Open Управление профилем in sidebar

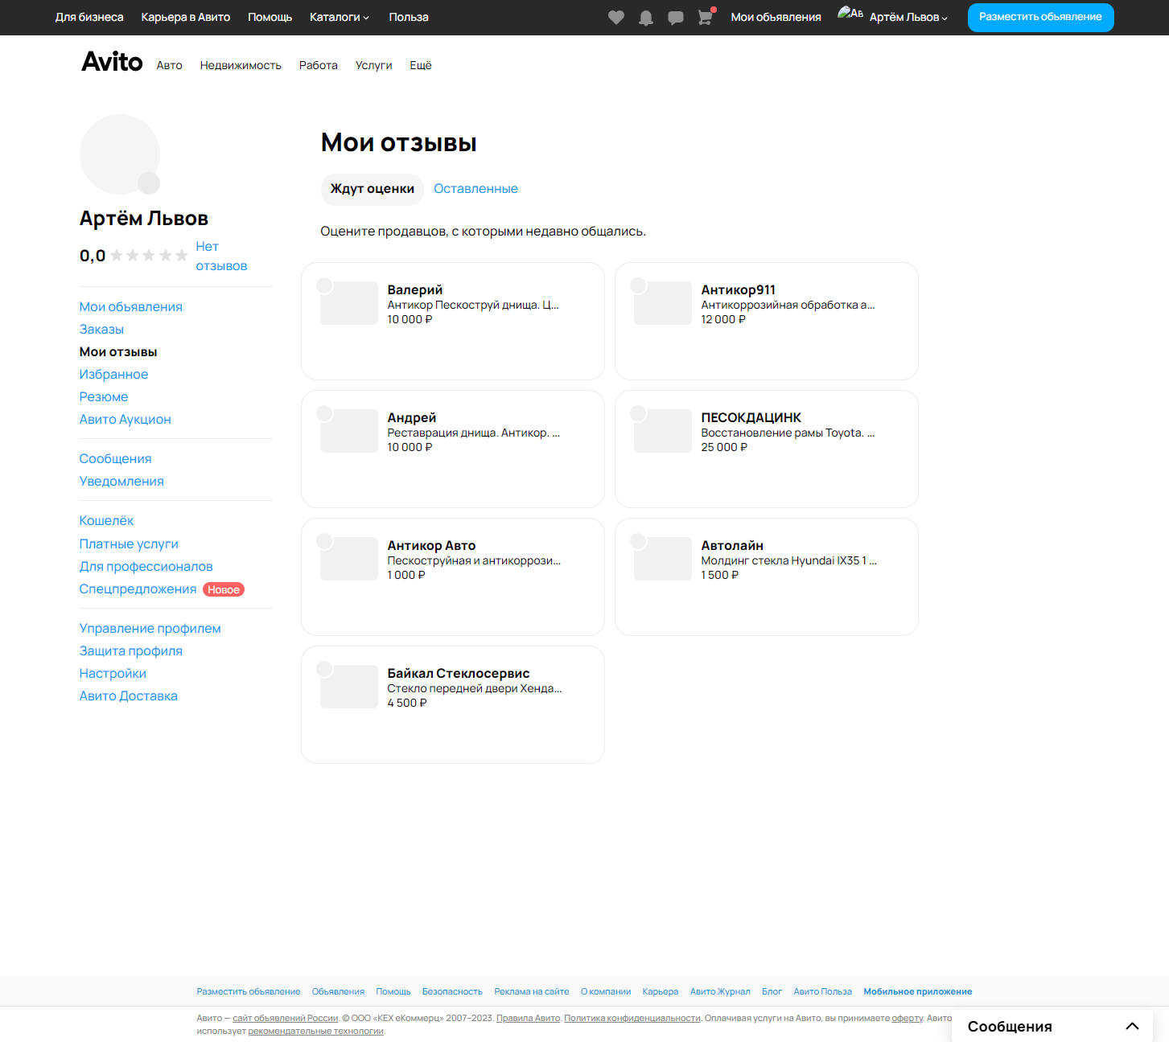pos(150,629)
